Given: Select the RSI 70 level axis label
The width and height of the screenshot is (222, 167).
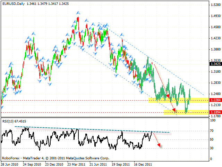Looking at the screenshot, I should pyautogui.click(x=212, y=131).
